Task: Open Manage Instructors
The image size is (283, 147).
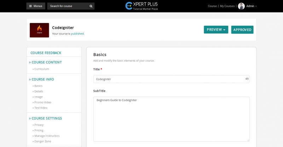Action: point(47,136)
